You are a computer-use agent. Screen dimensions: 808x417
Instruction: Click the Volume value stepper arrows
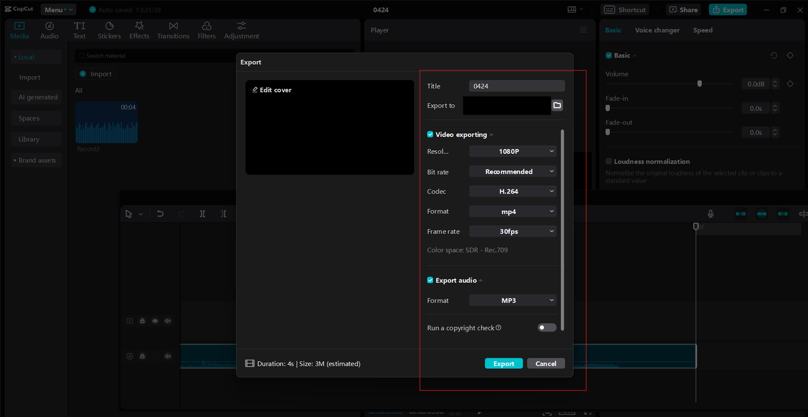pos(775,84)
